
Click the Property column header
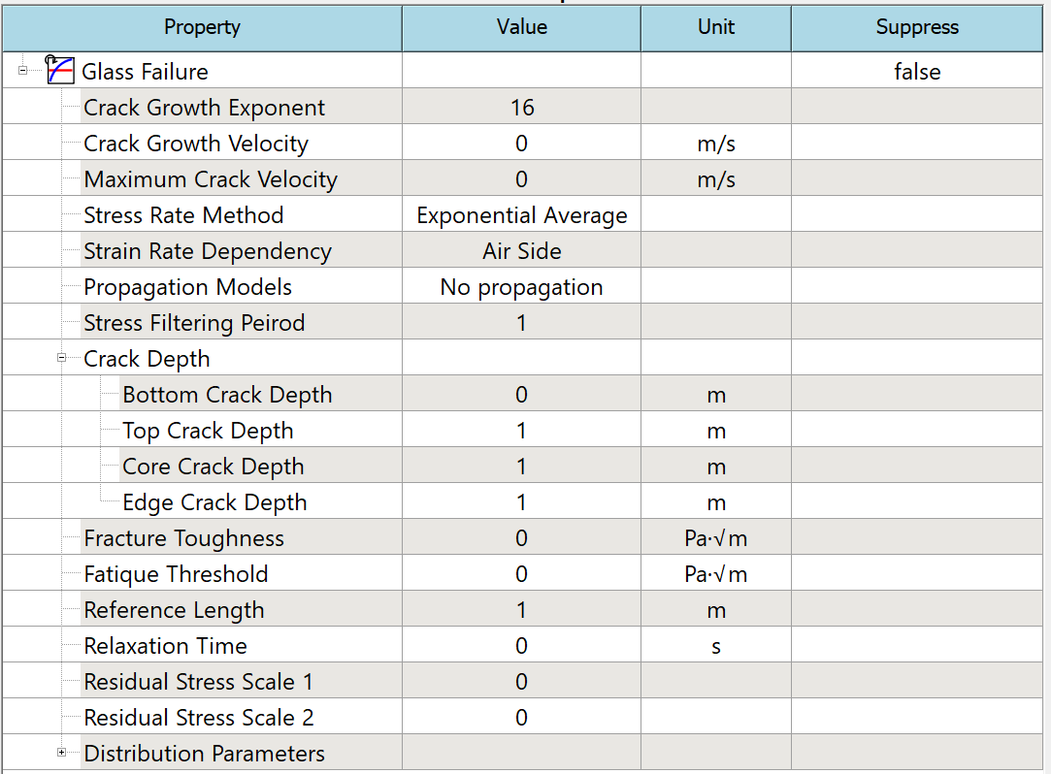pyautogui.click(x=202, y=27)
